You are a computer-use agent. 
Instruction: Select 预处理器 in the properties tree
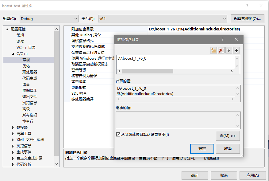tap(30, 72)
